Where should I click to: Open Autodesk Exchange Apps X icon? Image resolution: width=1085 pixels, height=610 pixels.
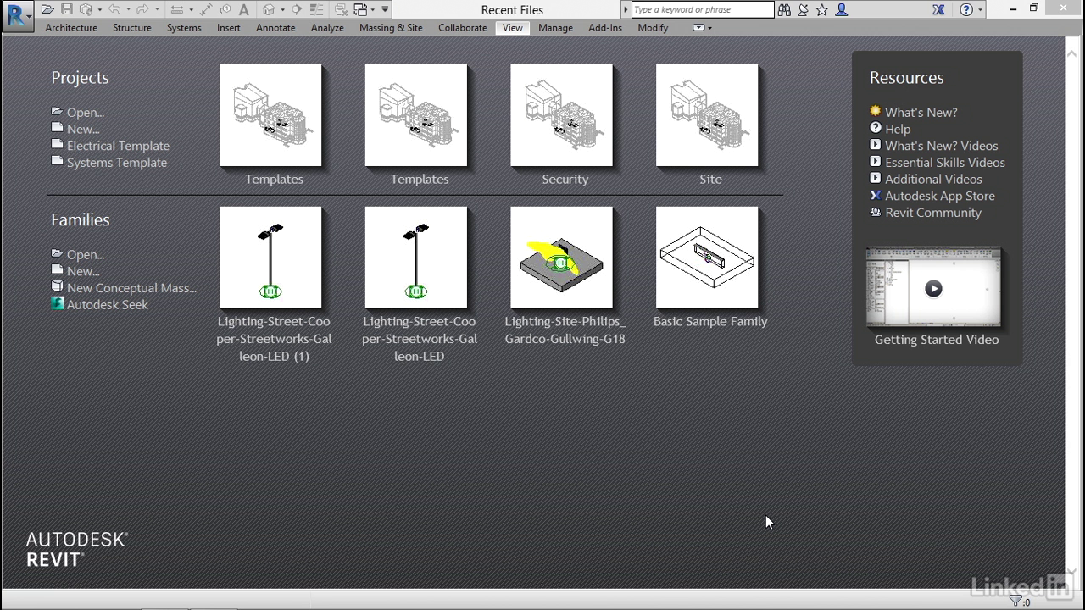938,10
